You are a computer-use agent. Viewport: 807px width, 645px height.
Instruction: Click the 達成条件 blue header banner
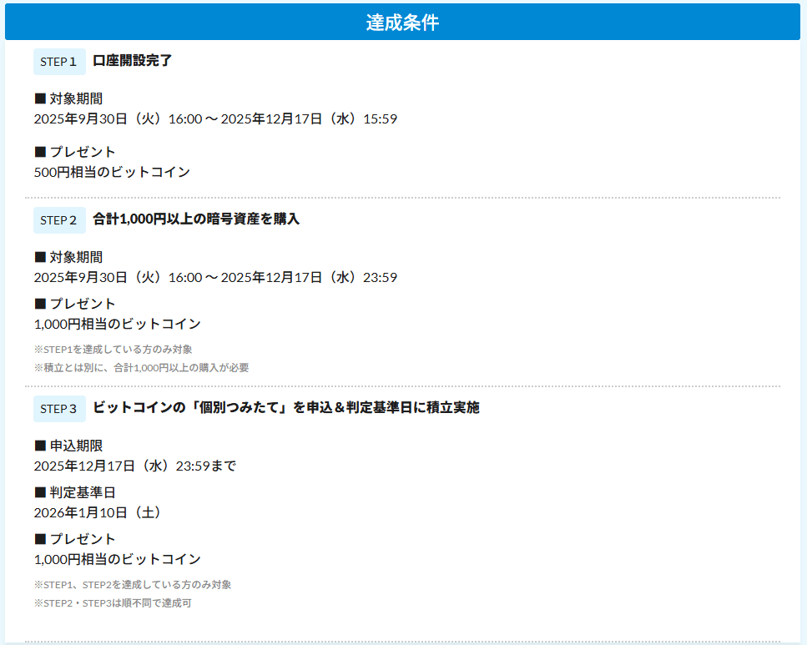pos(402,23)
